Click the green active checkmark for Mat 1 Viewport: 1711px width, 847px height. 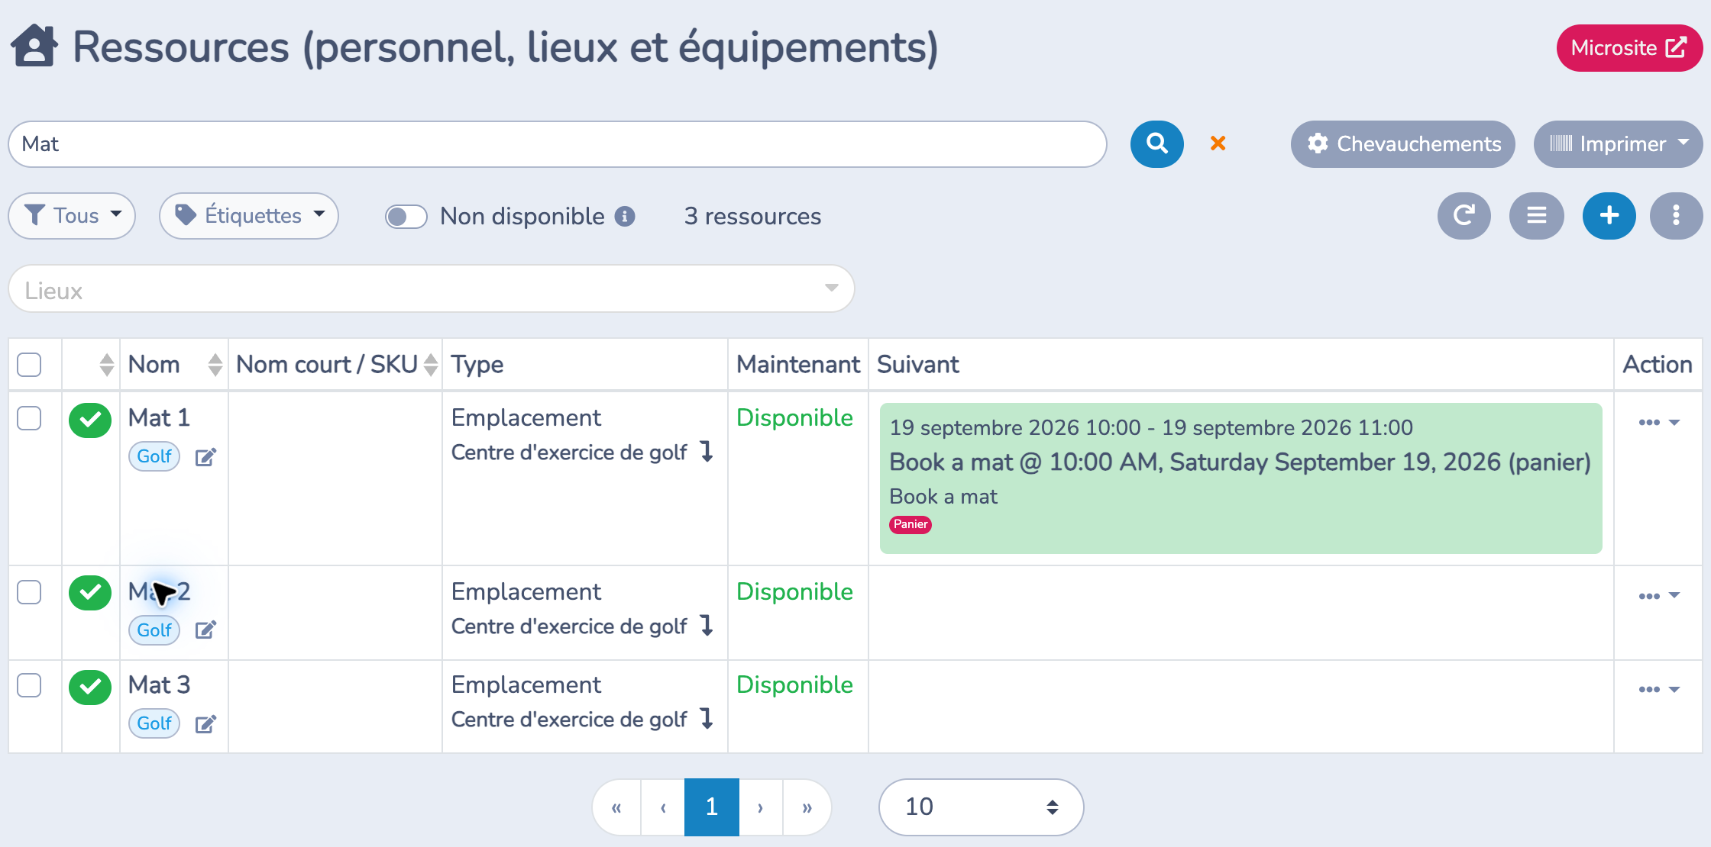coord(90,420)
